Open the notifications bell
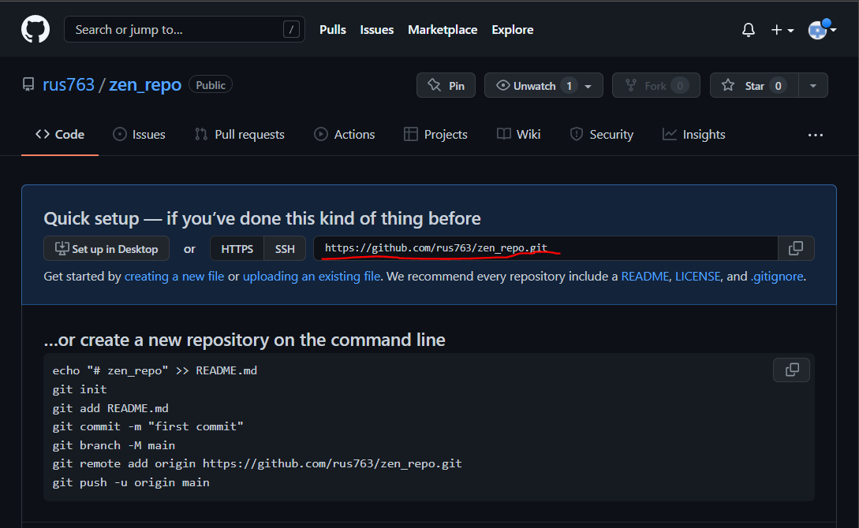Screen dimensions: 859x528 click(x=749, y=29)
